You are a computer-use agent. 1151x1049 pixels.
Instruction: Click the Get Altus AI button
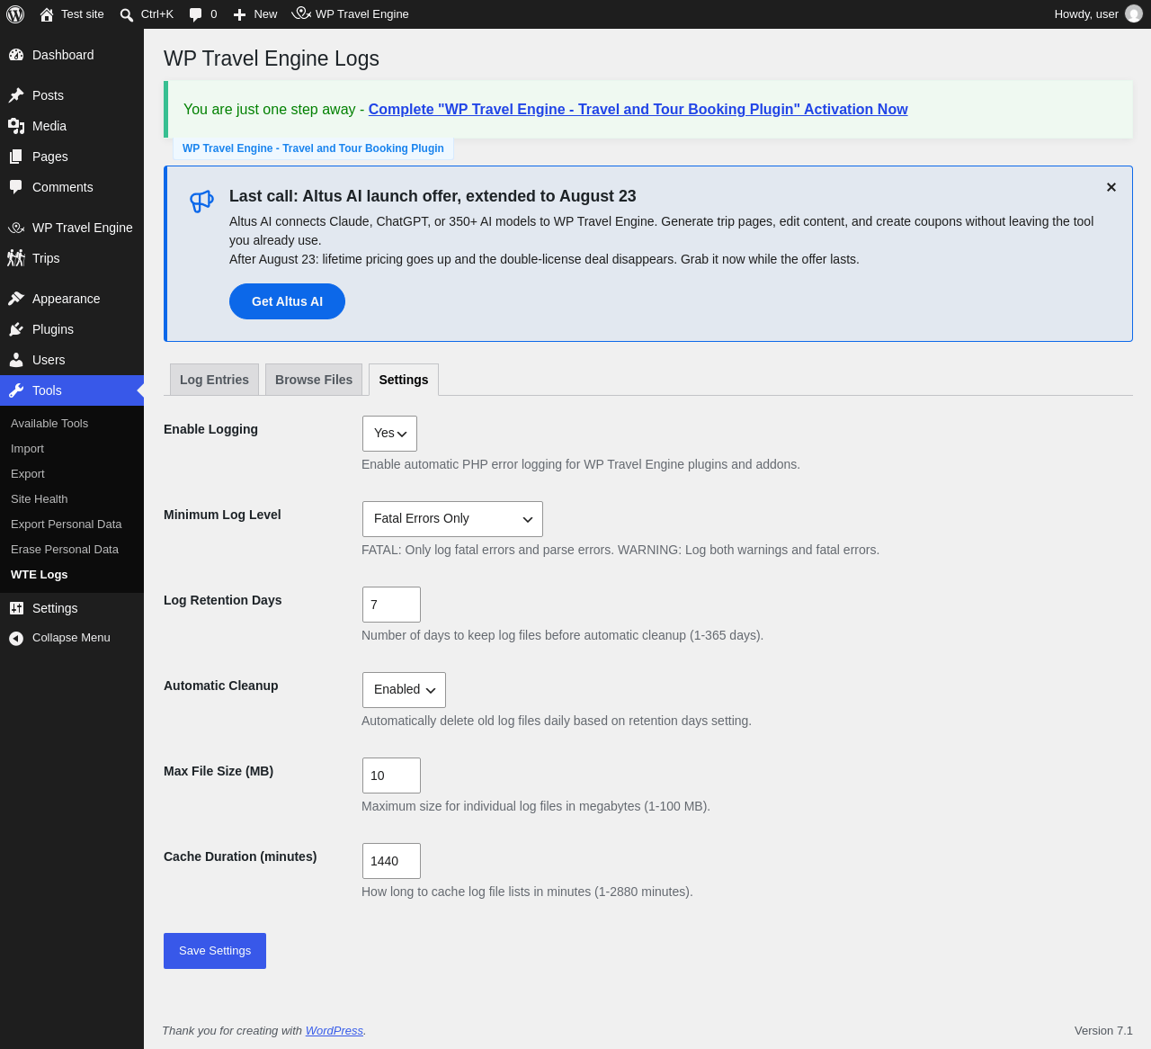287,301
